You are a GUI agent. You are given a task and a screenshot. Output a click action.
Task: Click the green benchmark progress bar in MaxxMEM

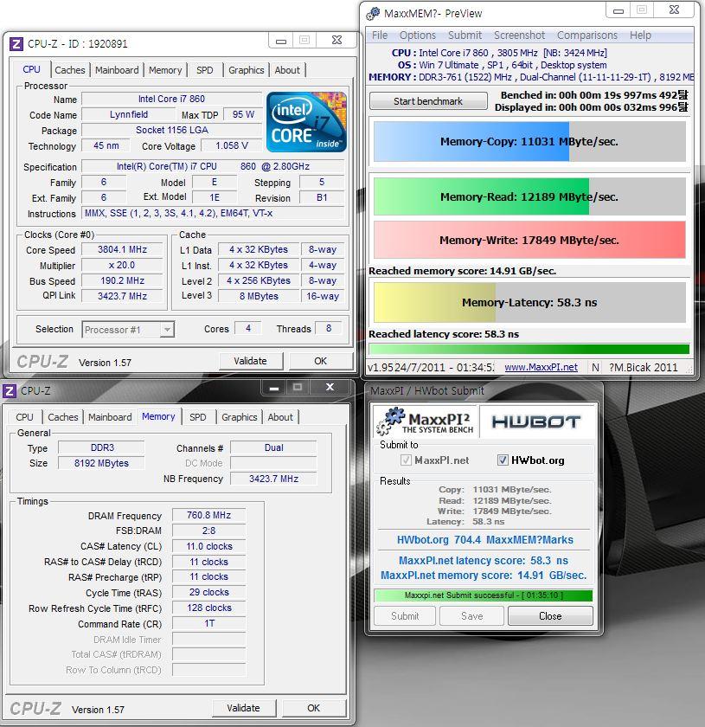coord(529,349)
